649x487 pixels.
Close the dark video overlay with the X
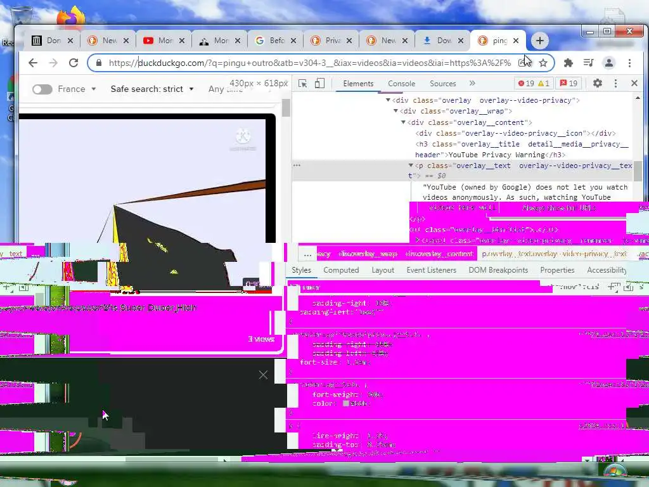click(263, 375)
